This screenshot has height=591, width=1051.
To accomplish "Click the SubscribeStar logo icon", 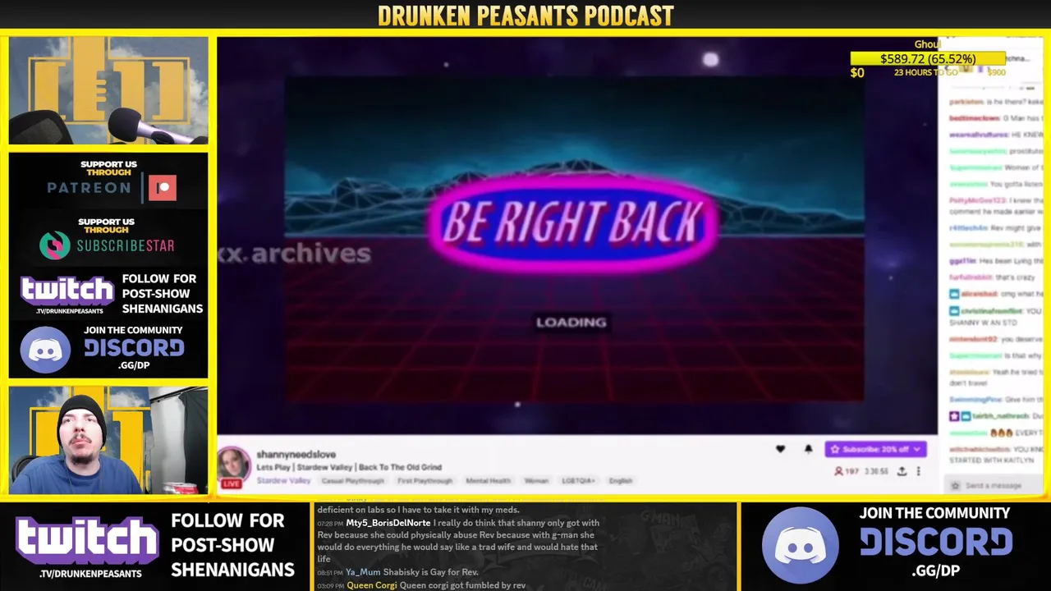I will click(x=55, y=245).
